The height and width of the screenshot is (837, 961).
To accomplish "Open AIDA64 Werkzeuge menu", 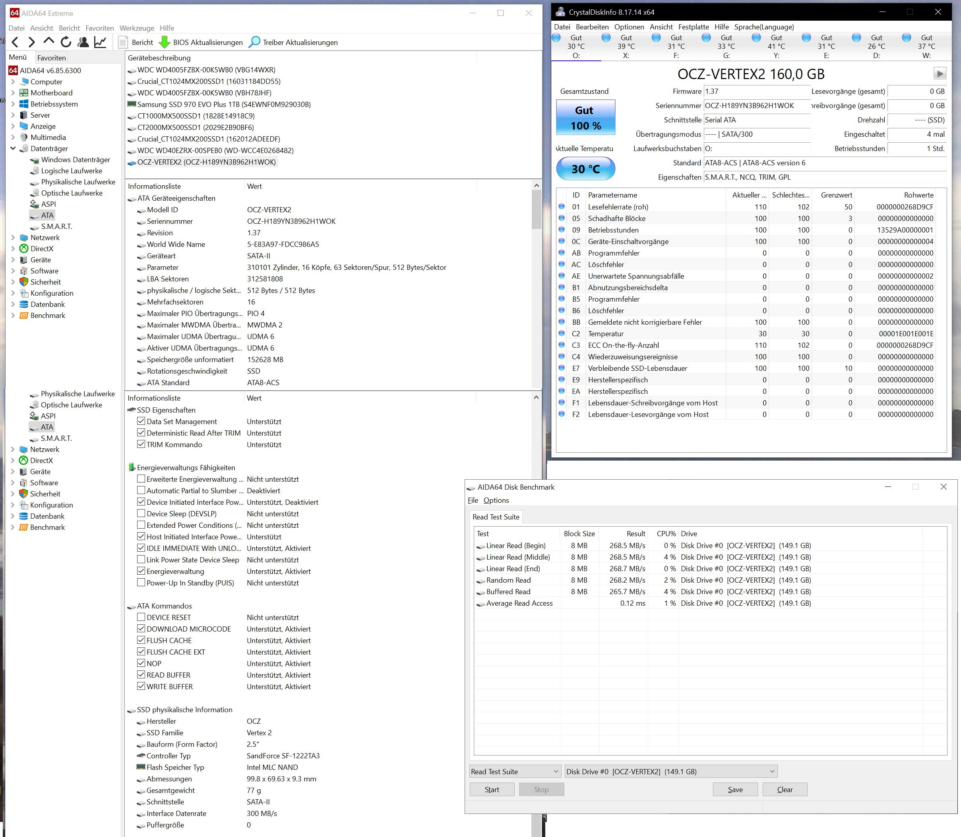I will 136,28.
